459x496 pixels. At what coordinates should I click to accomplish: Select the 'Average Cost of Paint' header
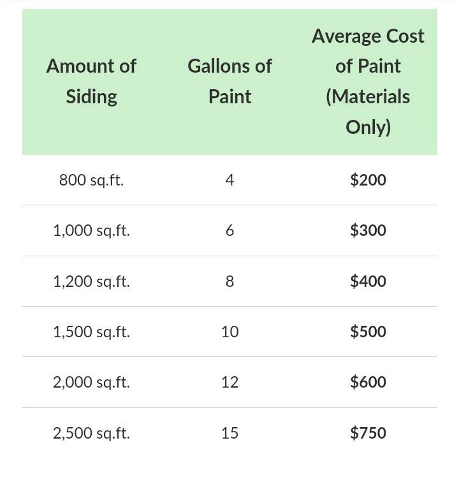368,81
